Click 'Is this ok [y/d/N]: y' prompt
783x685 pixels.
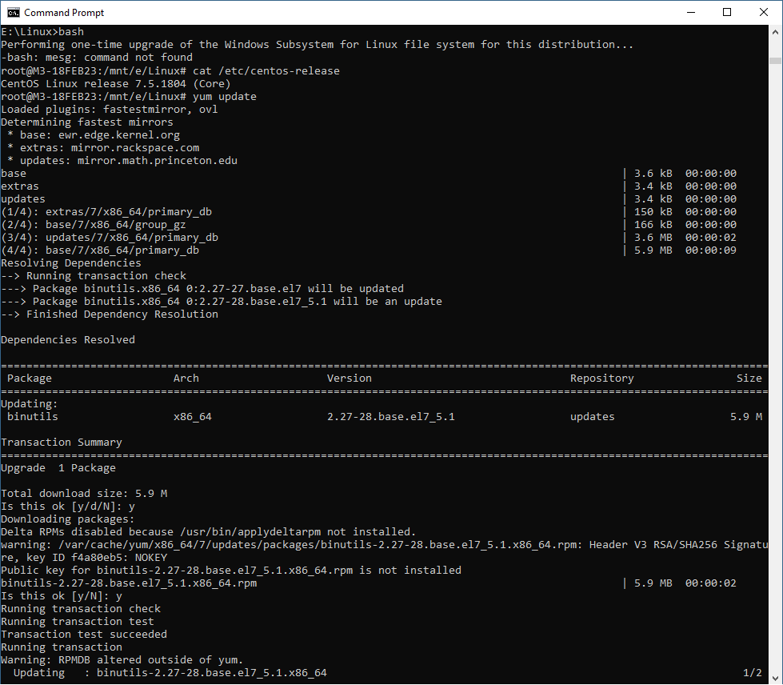point(68,506)
